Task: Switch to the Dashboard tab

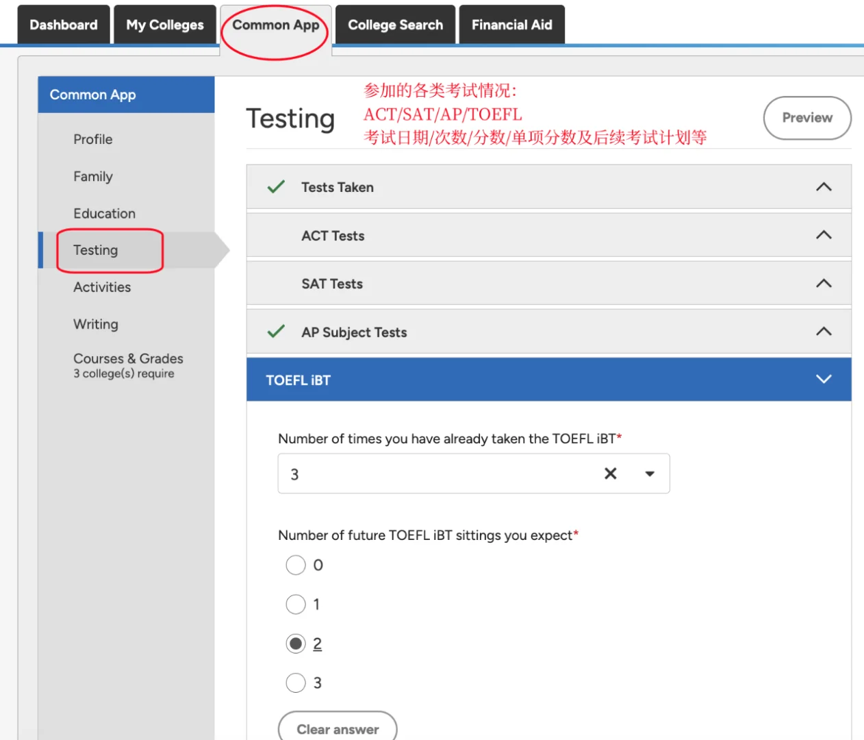Action: [63, 25]
